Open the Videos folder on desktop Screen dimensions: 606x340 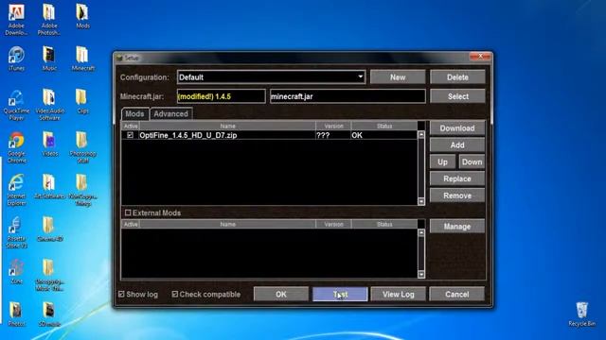tap(49, 144)
